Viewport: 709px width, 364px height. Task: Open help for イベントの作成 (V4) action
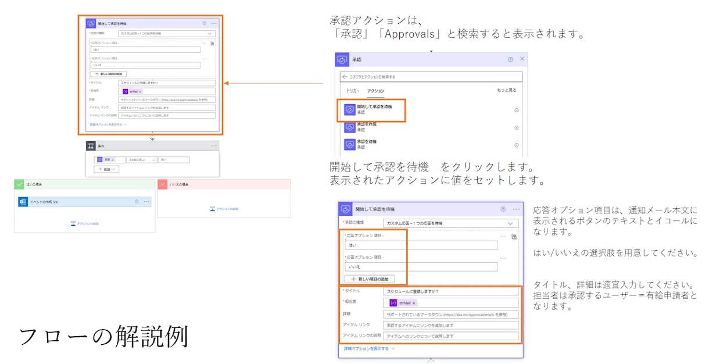click(x=137, y=202)
